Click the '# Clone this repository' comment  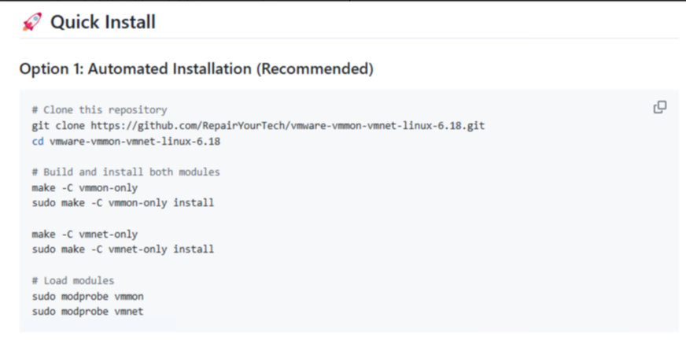tap(99, 110)
